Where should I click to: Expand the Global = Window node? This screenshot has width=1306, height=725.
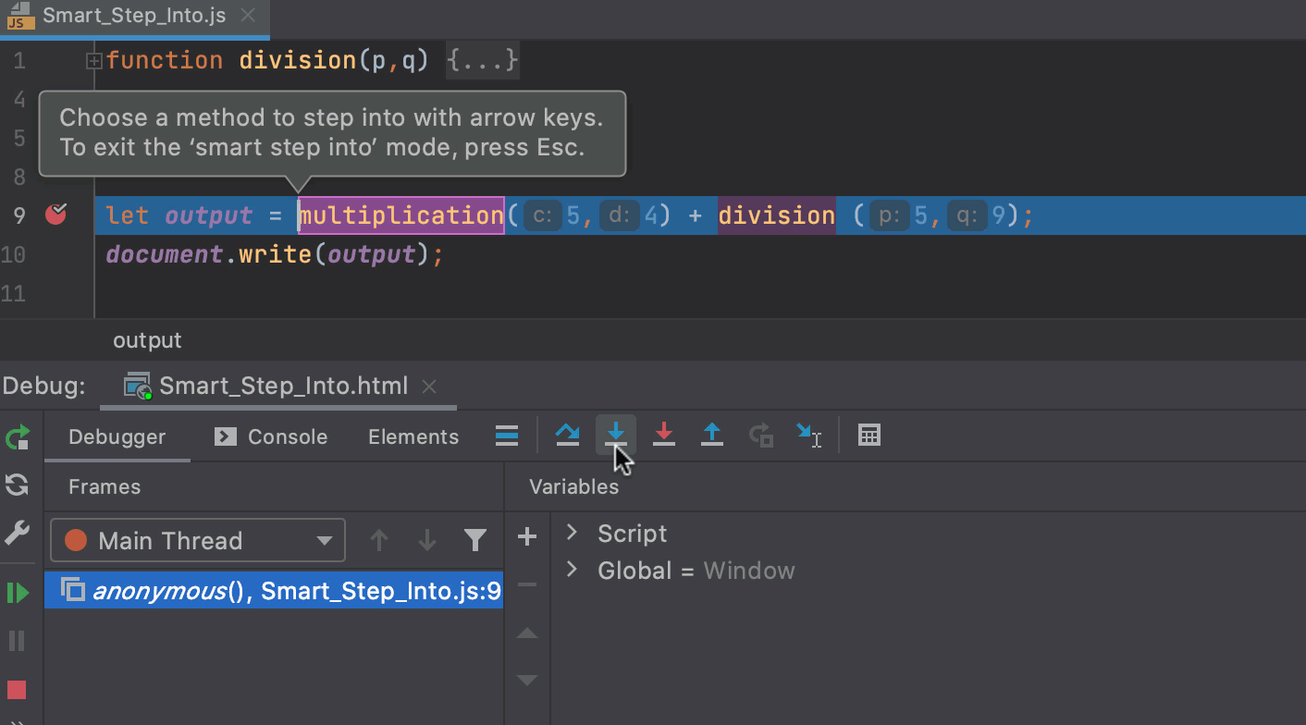pos(572,569)
